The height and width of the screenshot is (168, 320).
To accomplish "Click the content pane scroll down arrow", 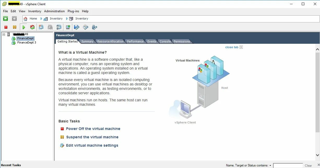I will [x=317, y=155].
